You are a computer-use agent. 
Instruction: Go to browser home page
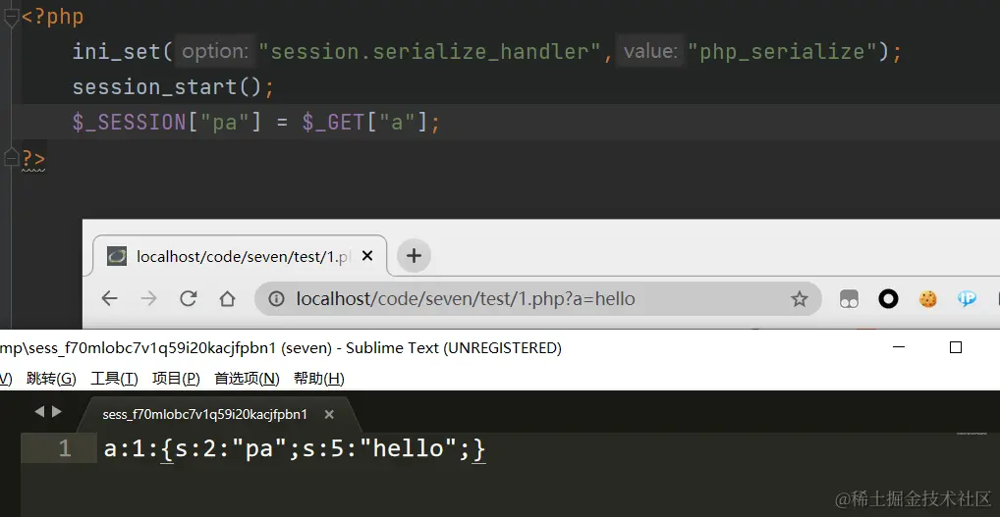pos(227,298)
